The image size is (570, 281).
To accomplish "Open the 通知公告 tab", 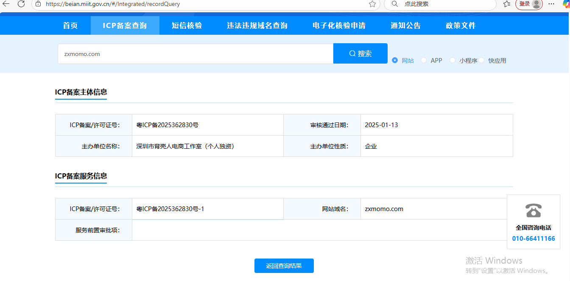I will coord(405,25).
